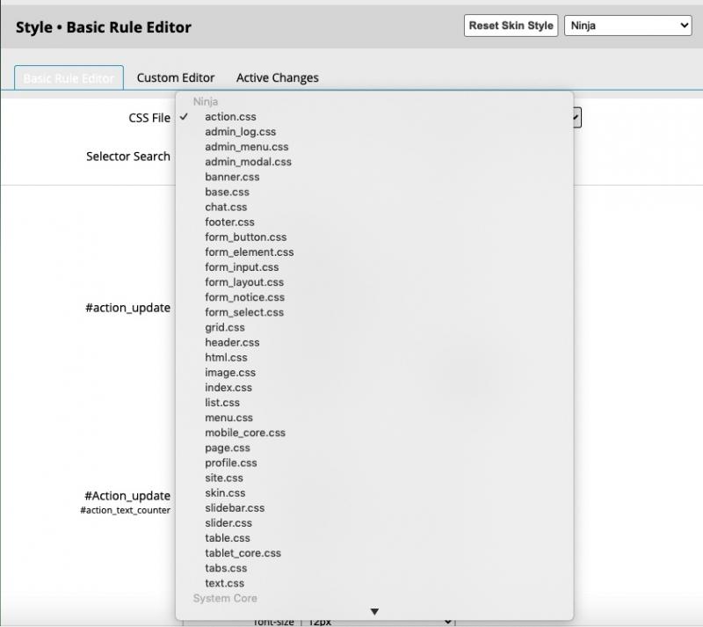
Task: Select admin_menu.css file option
Action: tap(246, 147)
